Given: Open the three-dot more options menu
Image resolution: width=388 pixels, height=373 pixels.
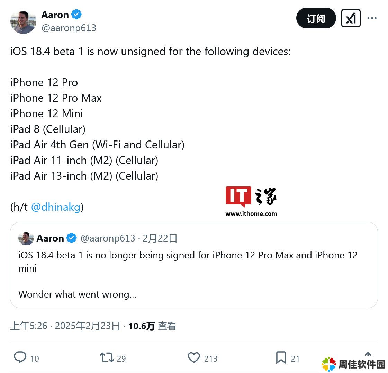Looking at the screenshot, I should (x=372, y=18).
